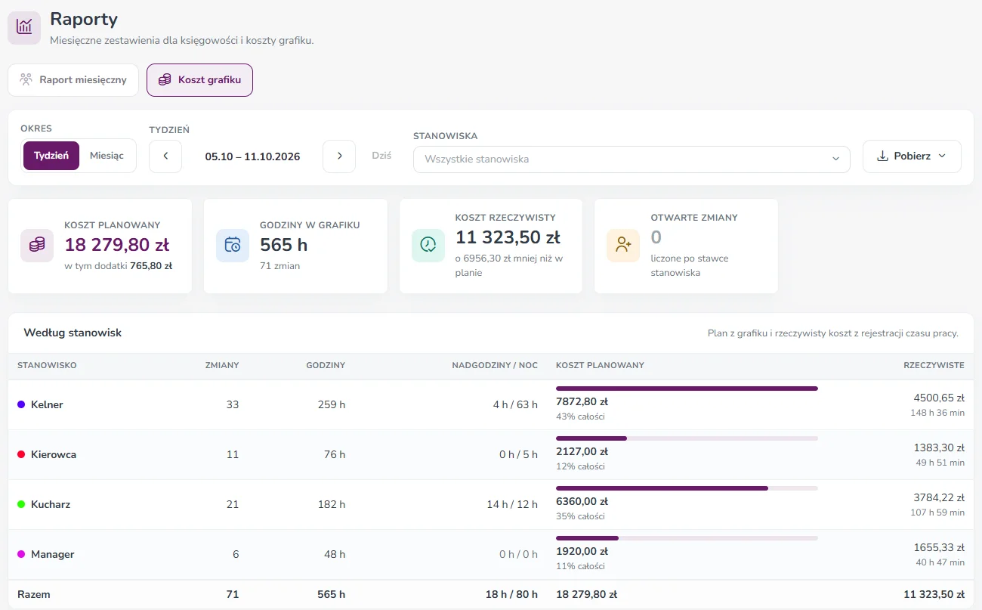Click the blue color dot beside Kelner
This screenshot has height=610, width=982.
point(21,404)
